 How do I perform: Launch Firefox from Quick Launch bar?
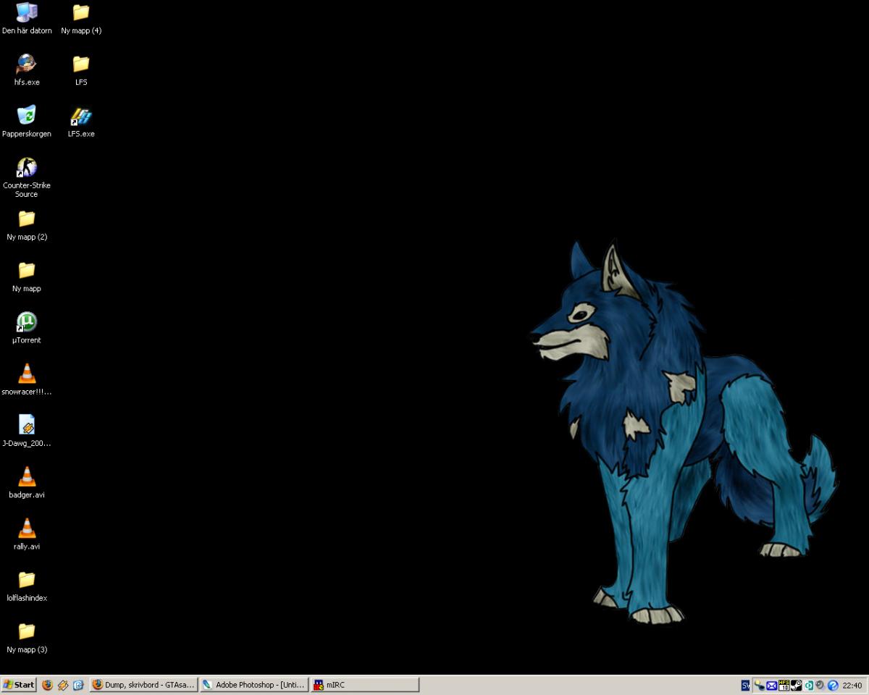(x=47, y=685)
